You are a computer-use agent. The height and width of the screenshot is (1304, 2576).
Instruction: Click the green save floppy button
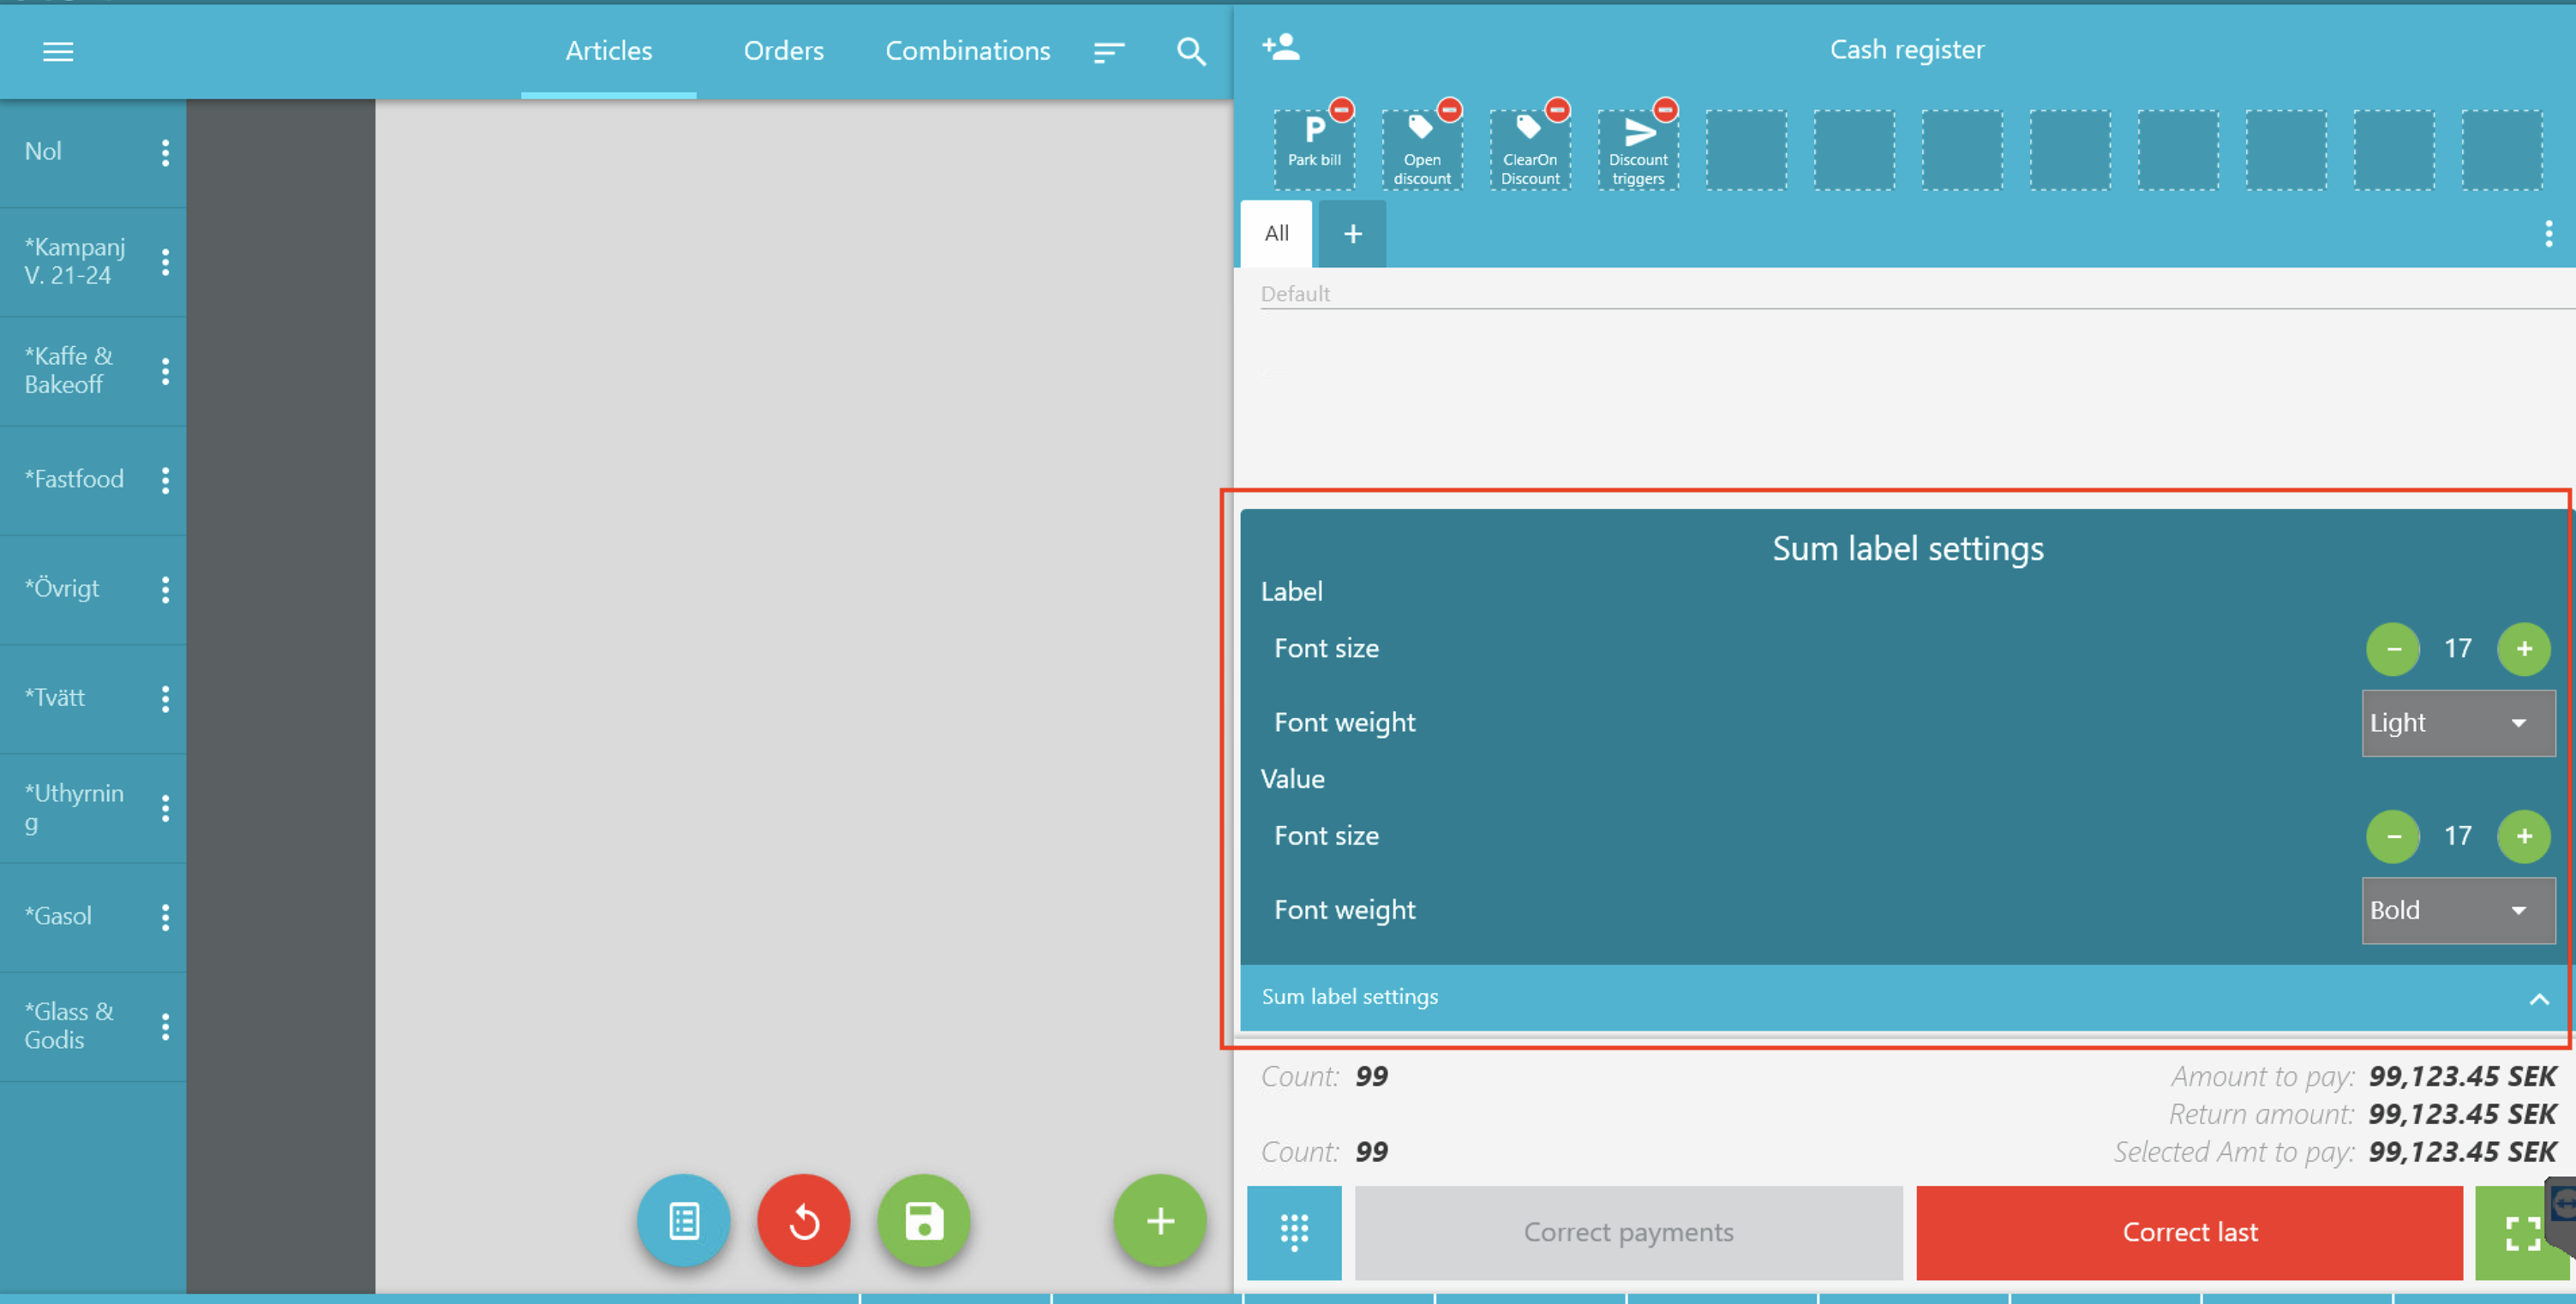point(923,1221)
